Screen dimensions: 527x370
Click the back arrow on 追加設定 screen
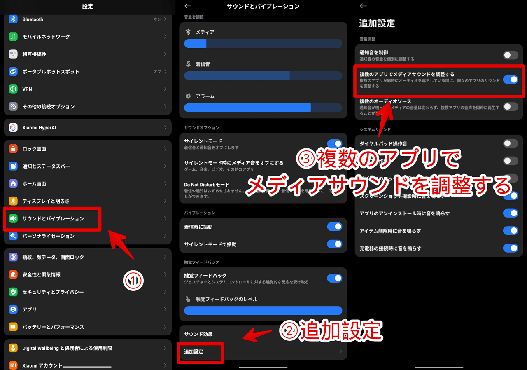coord(363,6)
